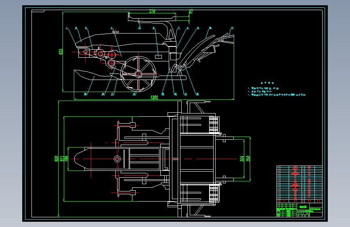Click the '350' dimension text
This screenshot has width=350, height=227.
tap(248, 159)
